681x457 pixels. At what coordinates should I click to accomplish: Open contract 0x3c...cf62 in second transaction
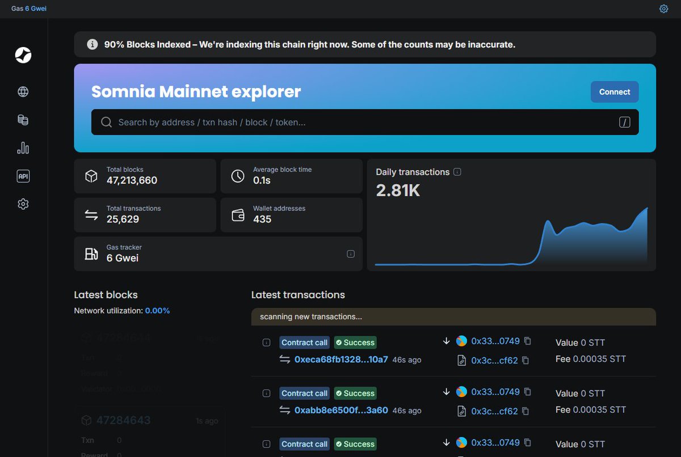(494, 411)
